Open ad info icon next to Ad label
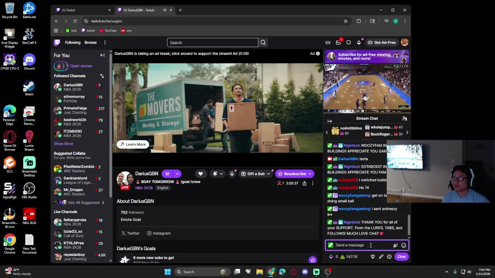This screenshot has width=495, height=278. coord(318,54)
